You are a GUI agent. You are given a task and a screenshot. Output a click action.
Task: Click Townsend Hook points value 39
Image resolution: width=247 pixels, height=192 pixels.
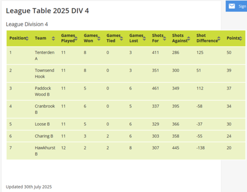click(x=229, y=70)
